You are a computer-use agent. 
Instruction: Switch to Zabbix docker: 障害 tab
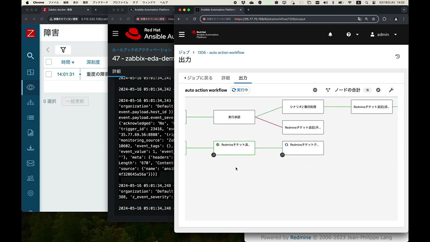coord(66,10)
